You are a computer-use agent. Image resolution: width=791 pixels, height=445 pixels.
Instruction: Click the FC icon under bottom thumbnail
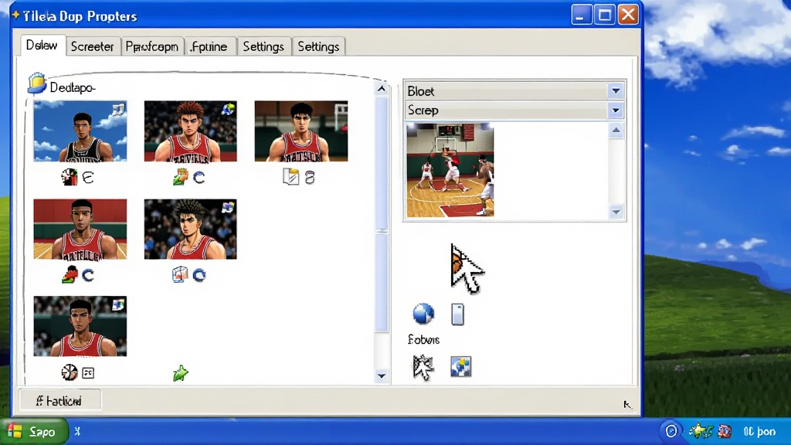(x=88, y=373)
